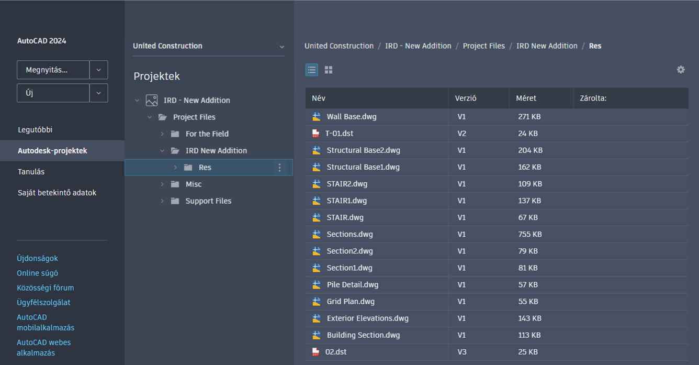This screenshot has width=699, height=365.
Task: Open the Közösségi fórum link
Action: click(46, 287)
